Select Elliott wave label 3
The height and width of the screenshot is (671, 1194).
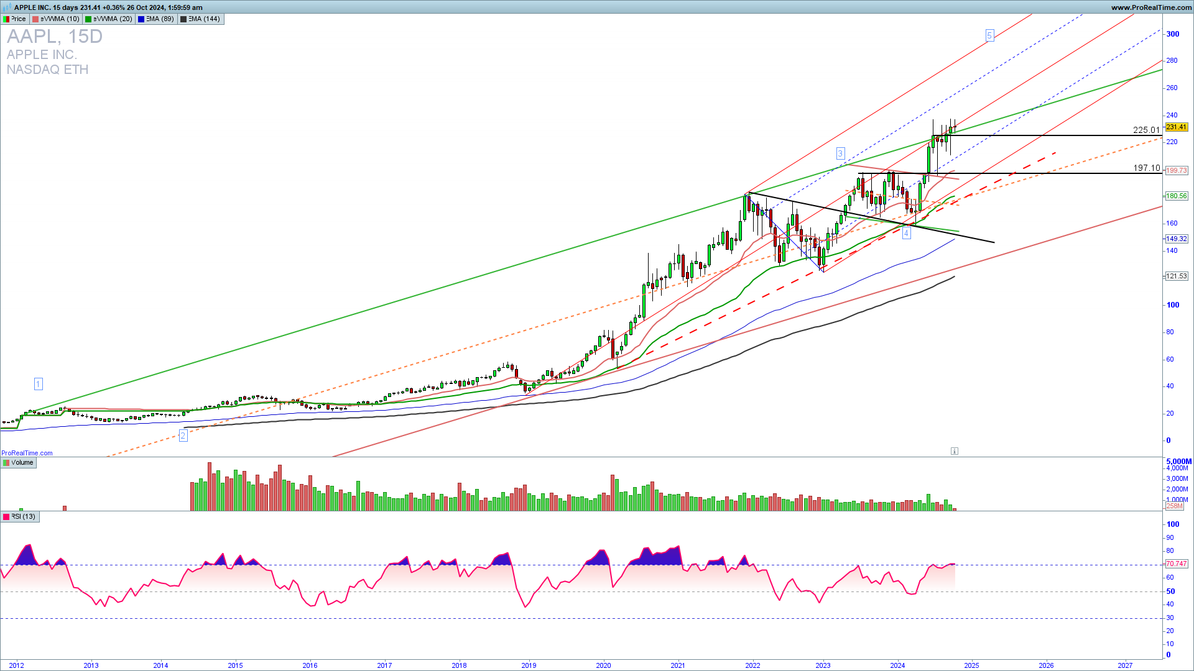point(840,153)
